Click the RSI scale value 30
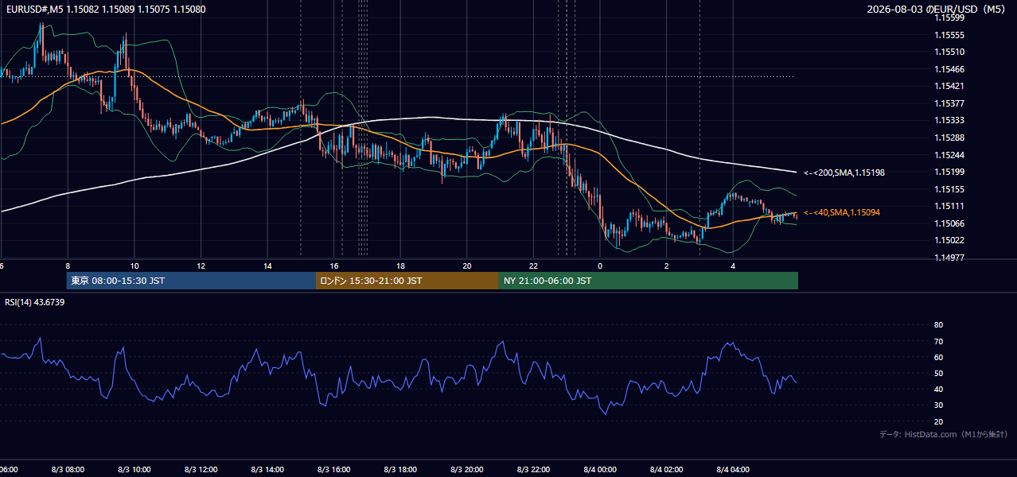 coord(938,405)
